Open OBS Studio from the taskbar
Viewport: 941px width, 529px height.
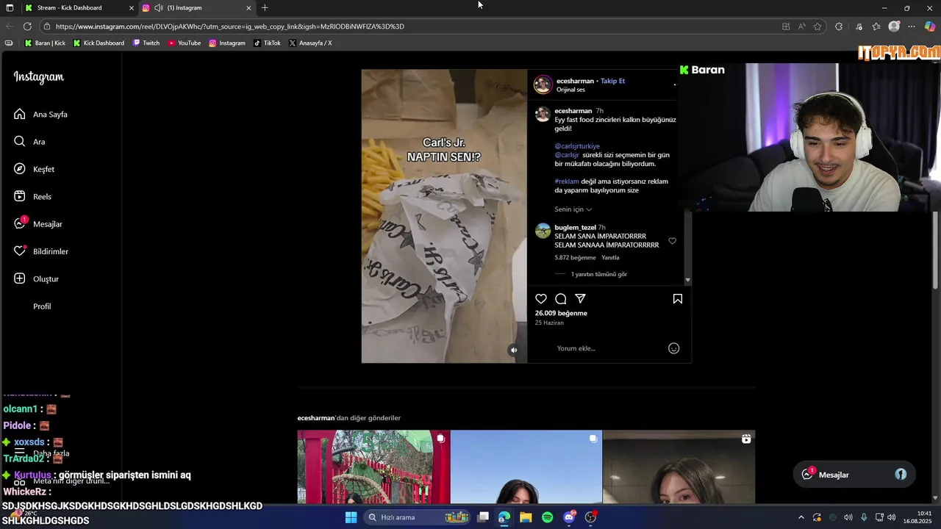click(591, 517)
